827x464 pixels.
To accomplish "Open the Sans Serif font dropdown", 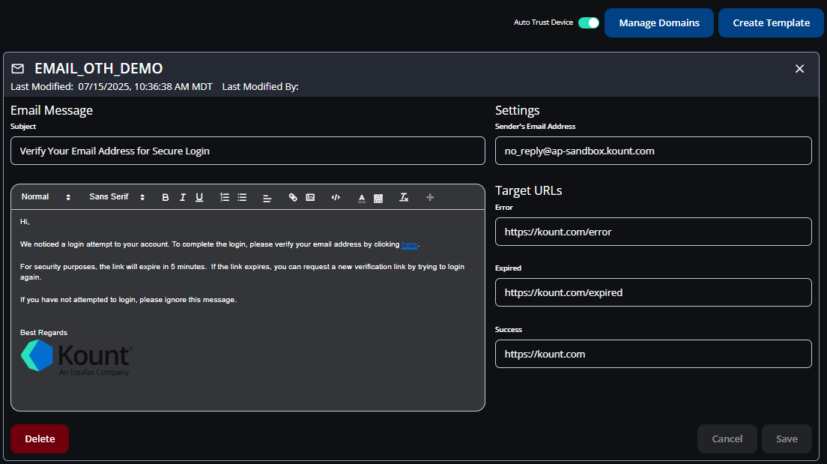I will (x=117, y=197).
